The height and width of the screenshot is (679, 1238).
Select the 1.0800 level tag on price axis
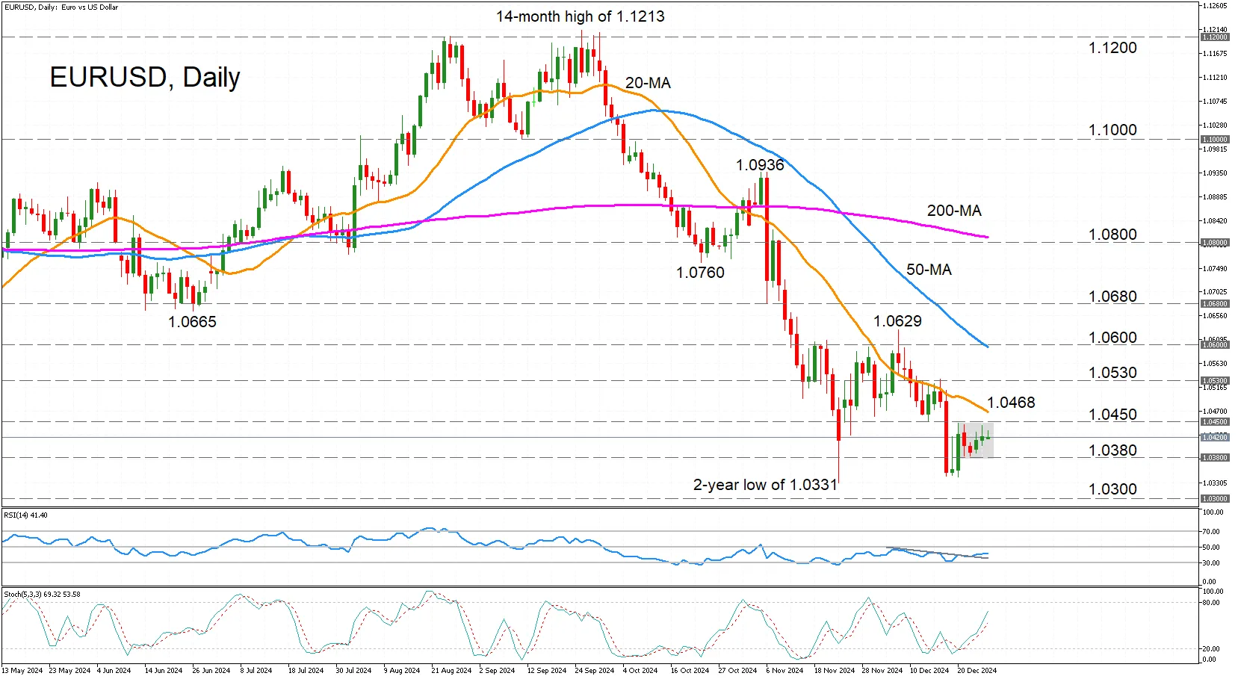pyautogui.click(x=1213, y=243)
